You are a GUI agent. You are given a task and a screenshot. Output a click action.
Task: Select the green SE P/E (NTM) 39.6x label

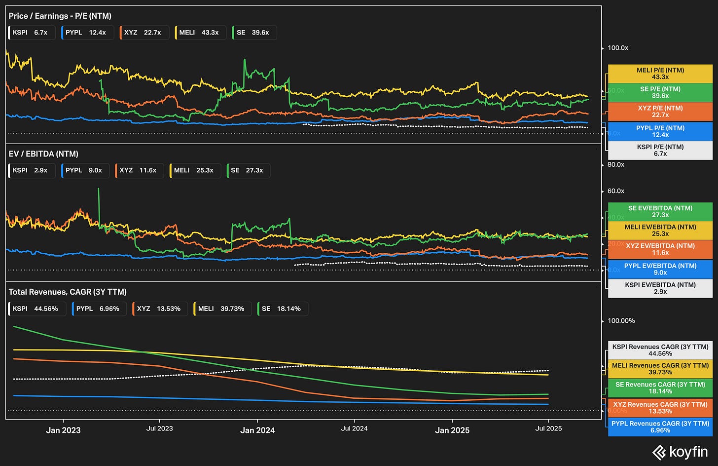[x=660, y=92]
